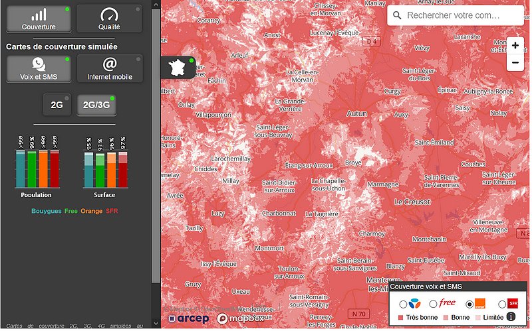Click the Population chart label

[x=36, y=194]
